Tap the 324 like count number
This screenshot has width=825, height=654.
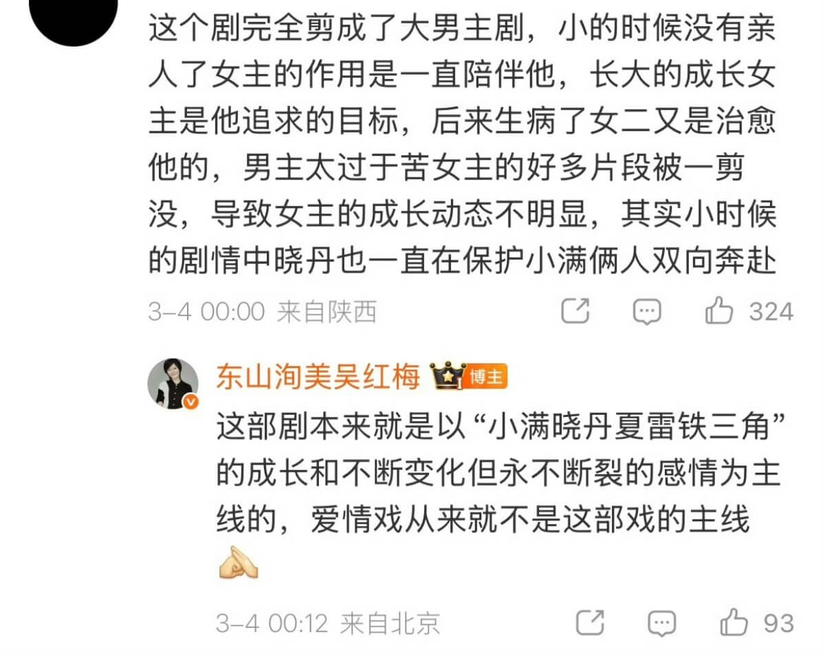(771, 312)
